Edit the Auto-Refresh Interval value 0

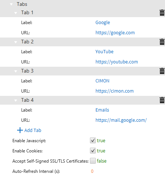[x=92, y=171]
